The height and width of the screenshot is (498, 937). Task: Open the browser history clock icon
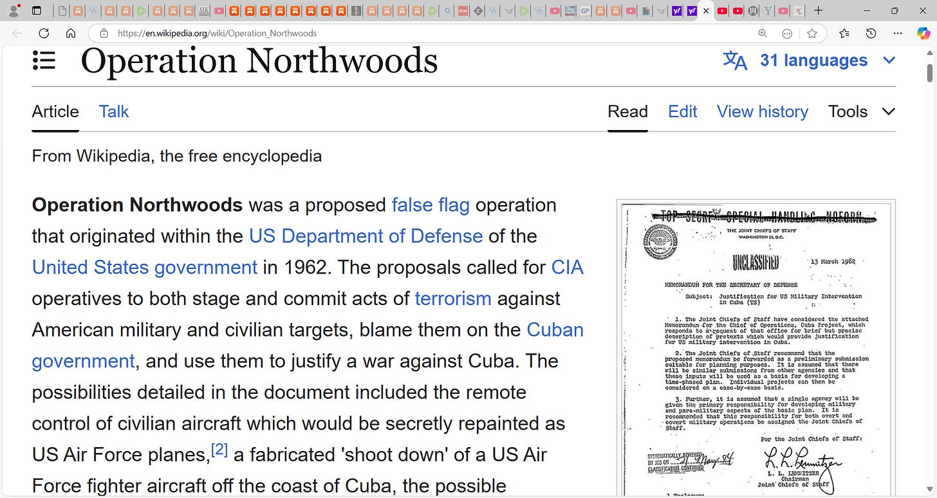[x=871, y=33]
